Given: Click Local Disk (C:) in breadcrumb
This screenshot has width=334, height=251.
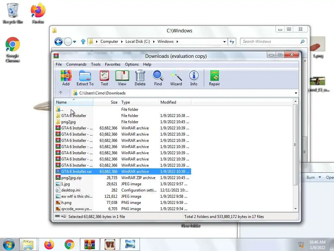Looking at the screenshot, I should tap(138, 42).
